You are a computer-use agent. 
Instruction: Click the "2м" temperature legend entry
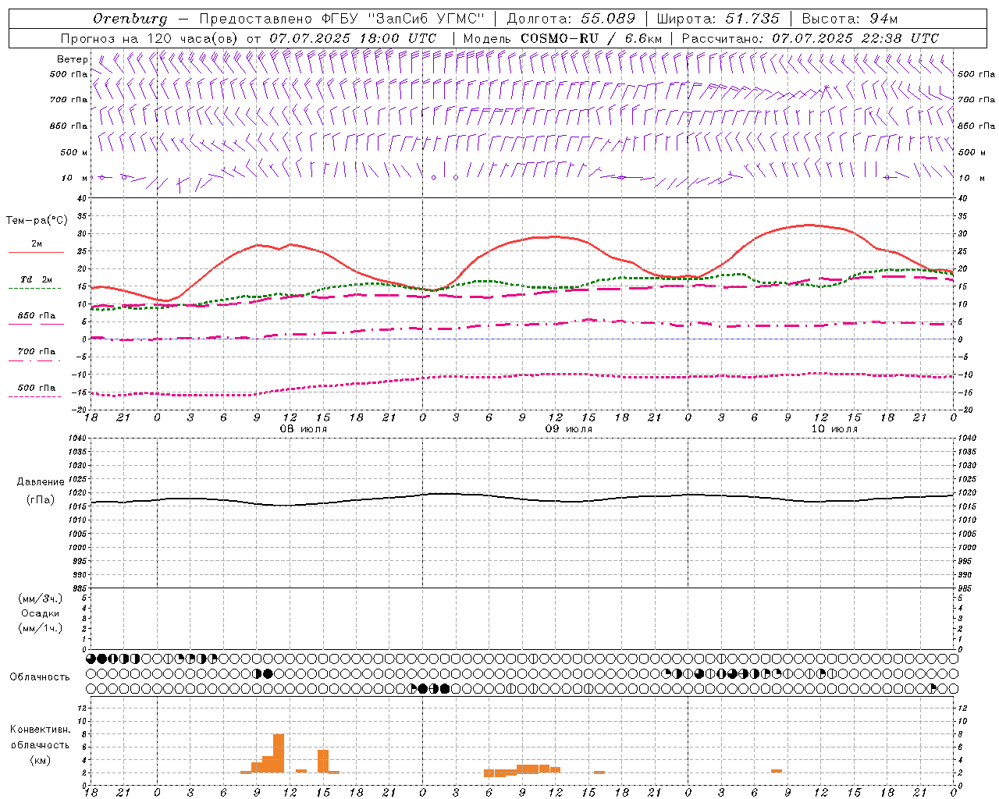tap(37, 243)
